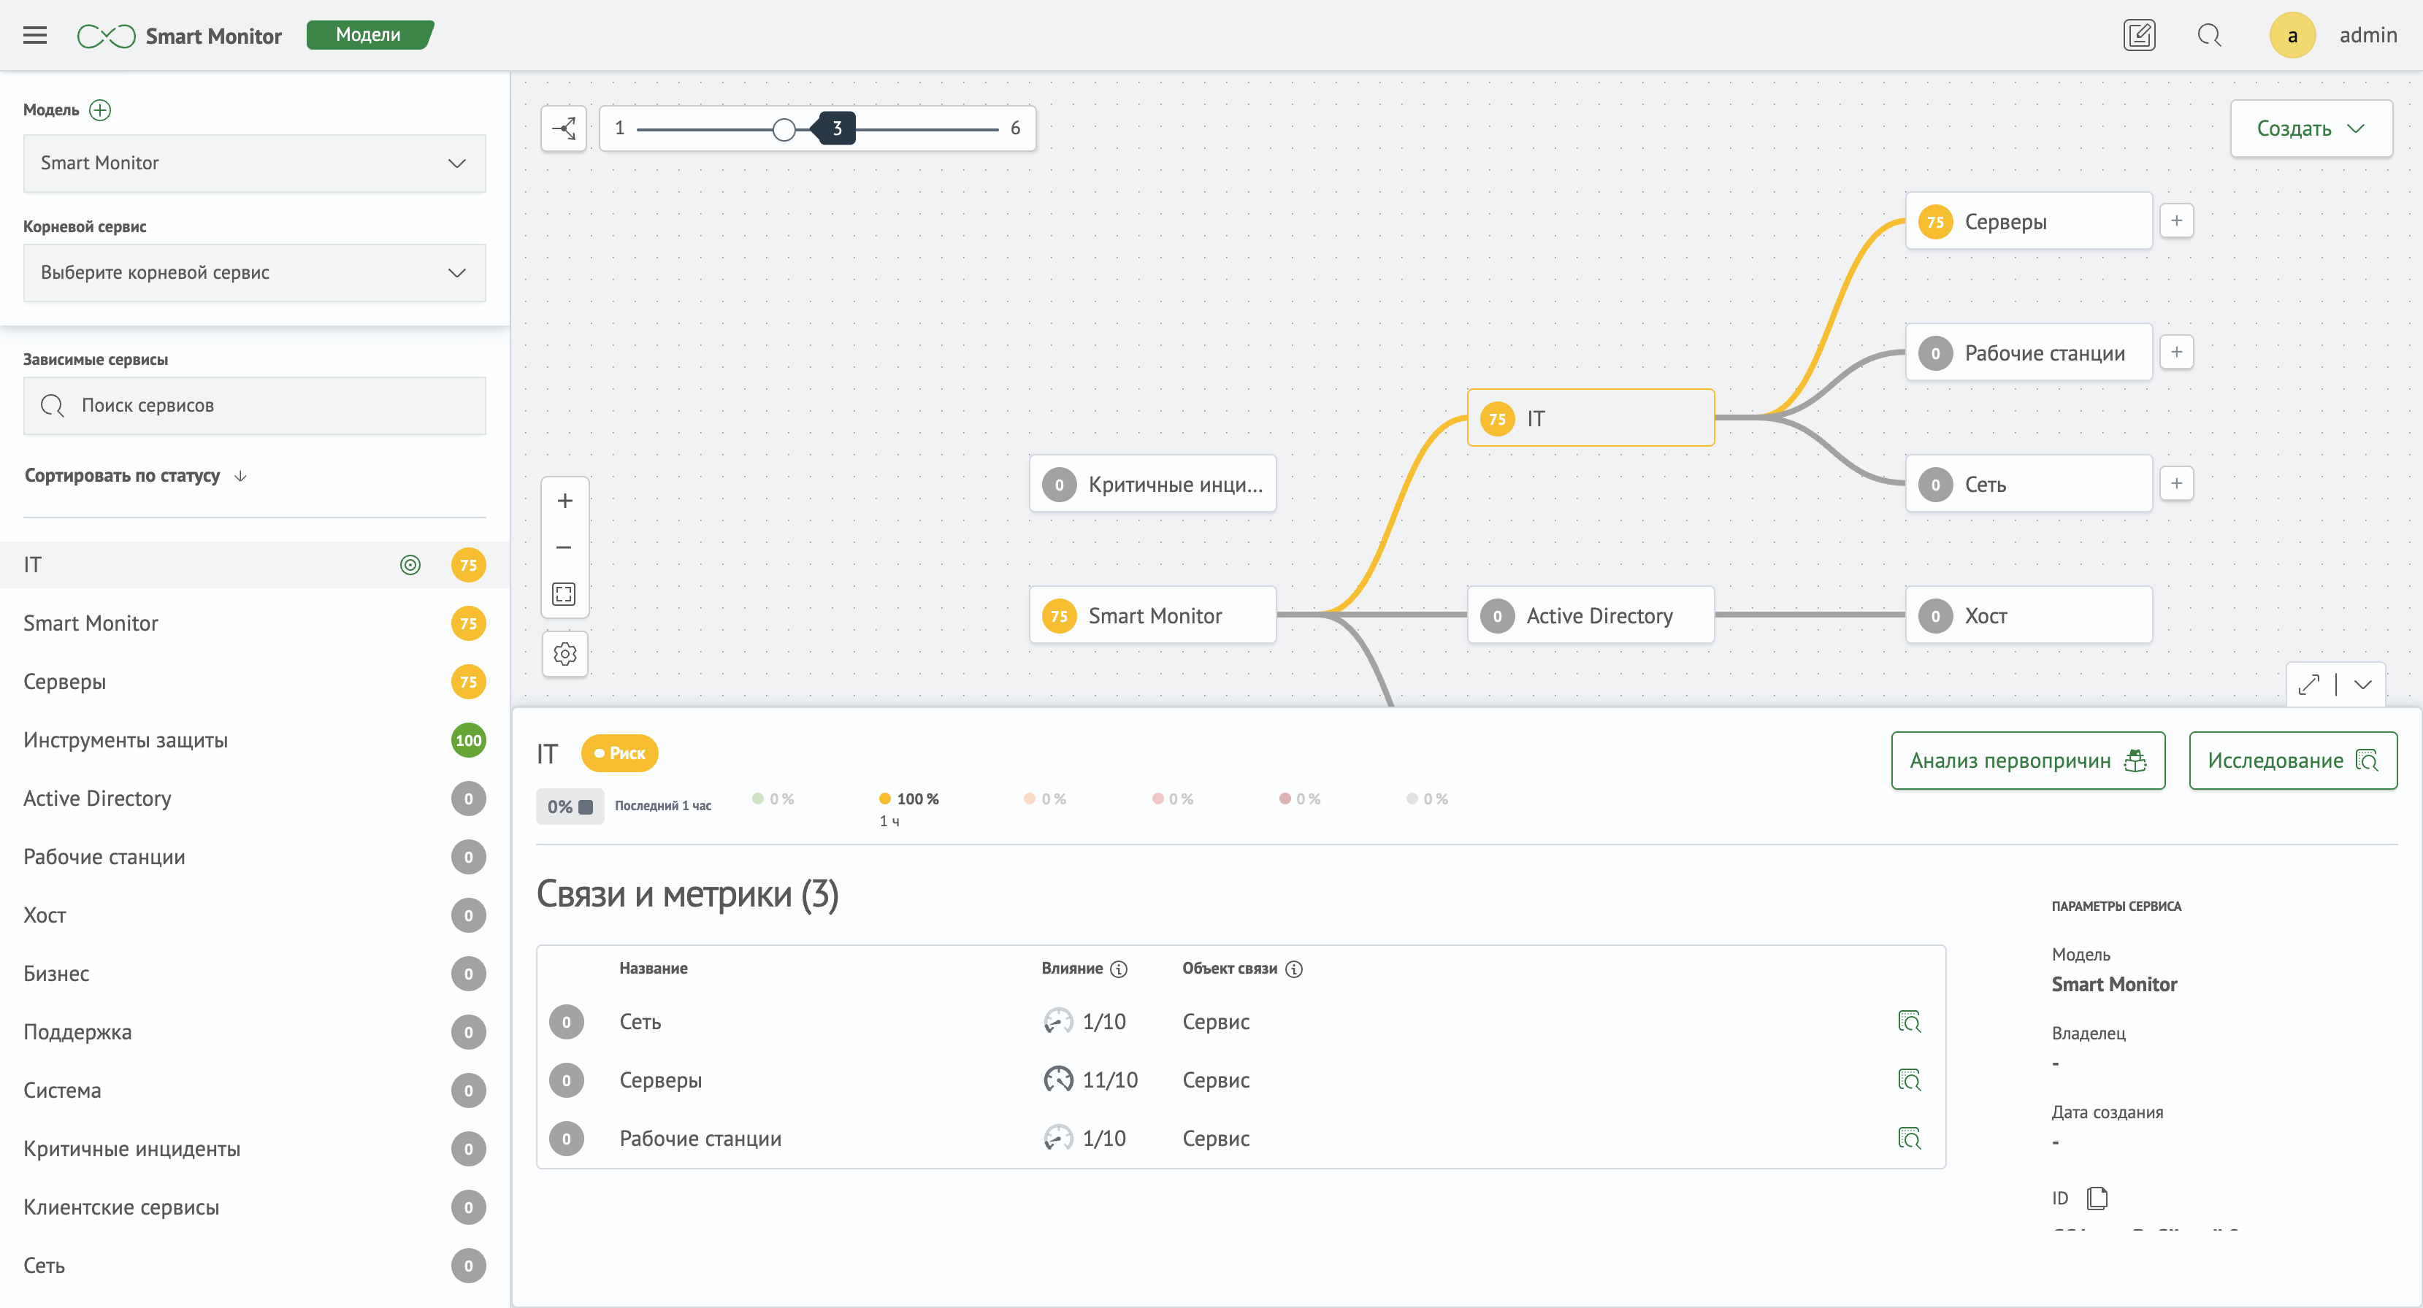
Task: Open the Создать dropdown
Action: click(2311, 128)
